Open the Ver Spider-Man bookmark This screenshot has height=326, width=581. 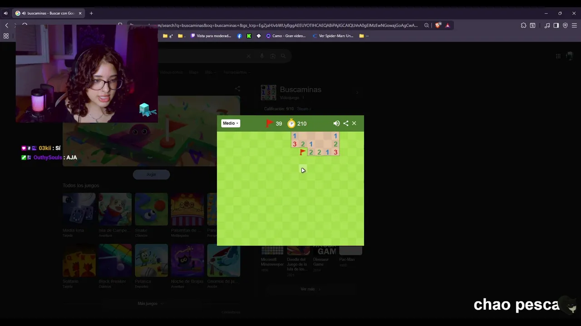click(x=333, y=36)
